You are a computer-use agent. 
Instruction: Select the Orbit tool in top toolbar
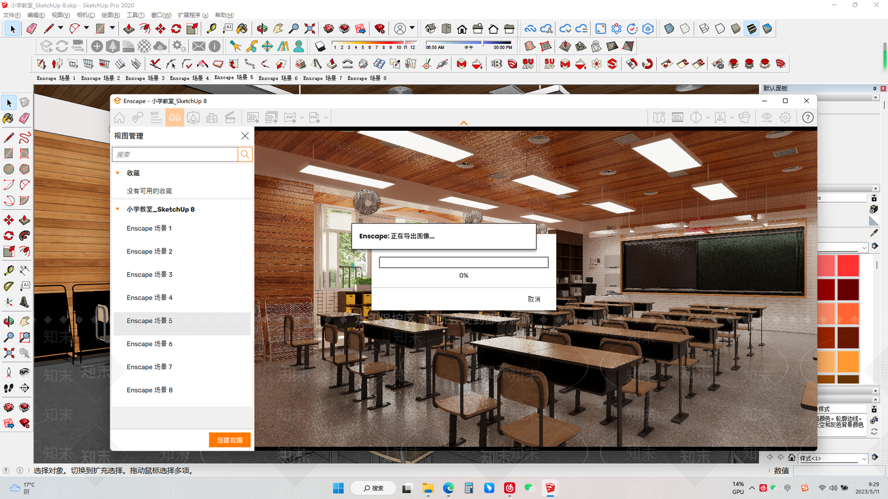[262, 28]
